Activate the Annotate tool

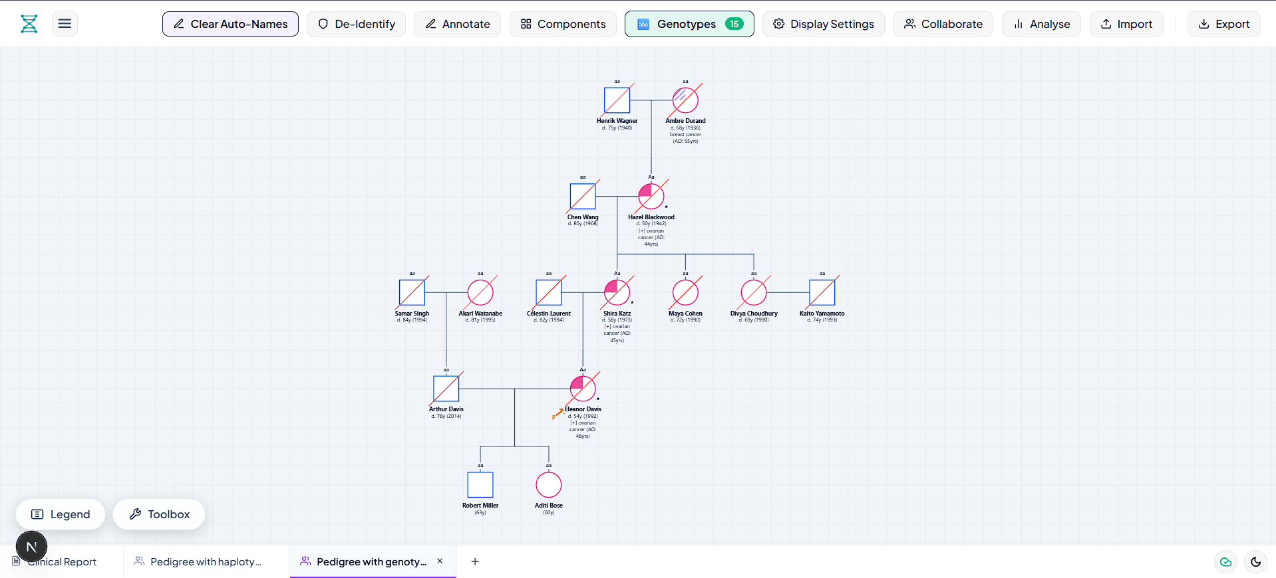(458, 24)
